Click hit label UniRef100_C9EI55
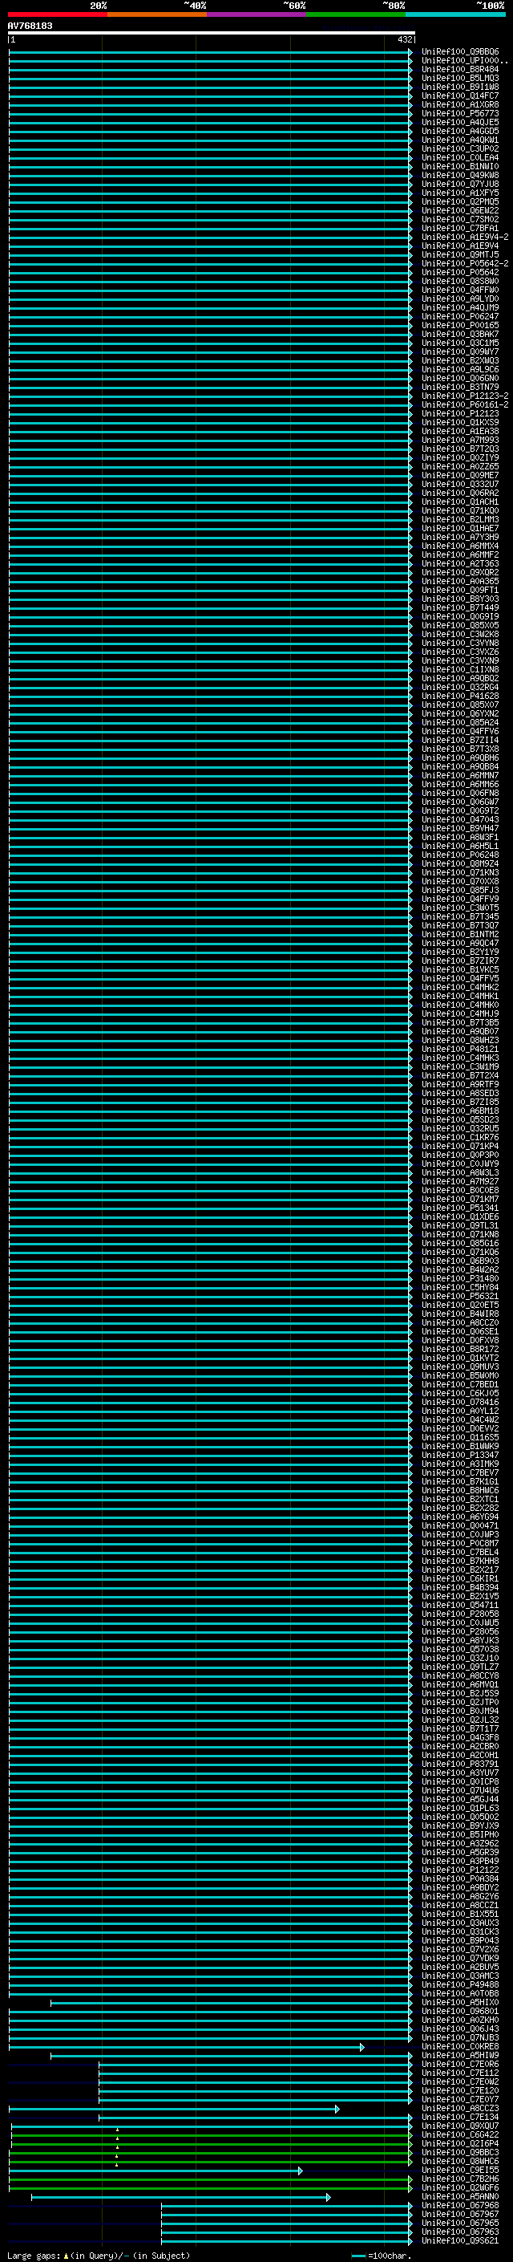This screenshot has height=2262, width=513. (x=460, y=2170)
